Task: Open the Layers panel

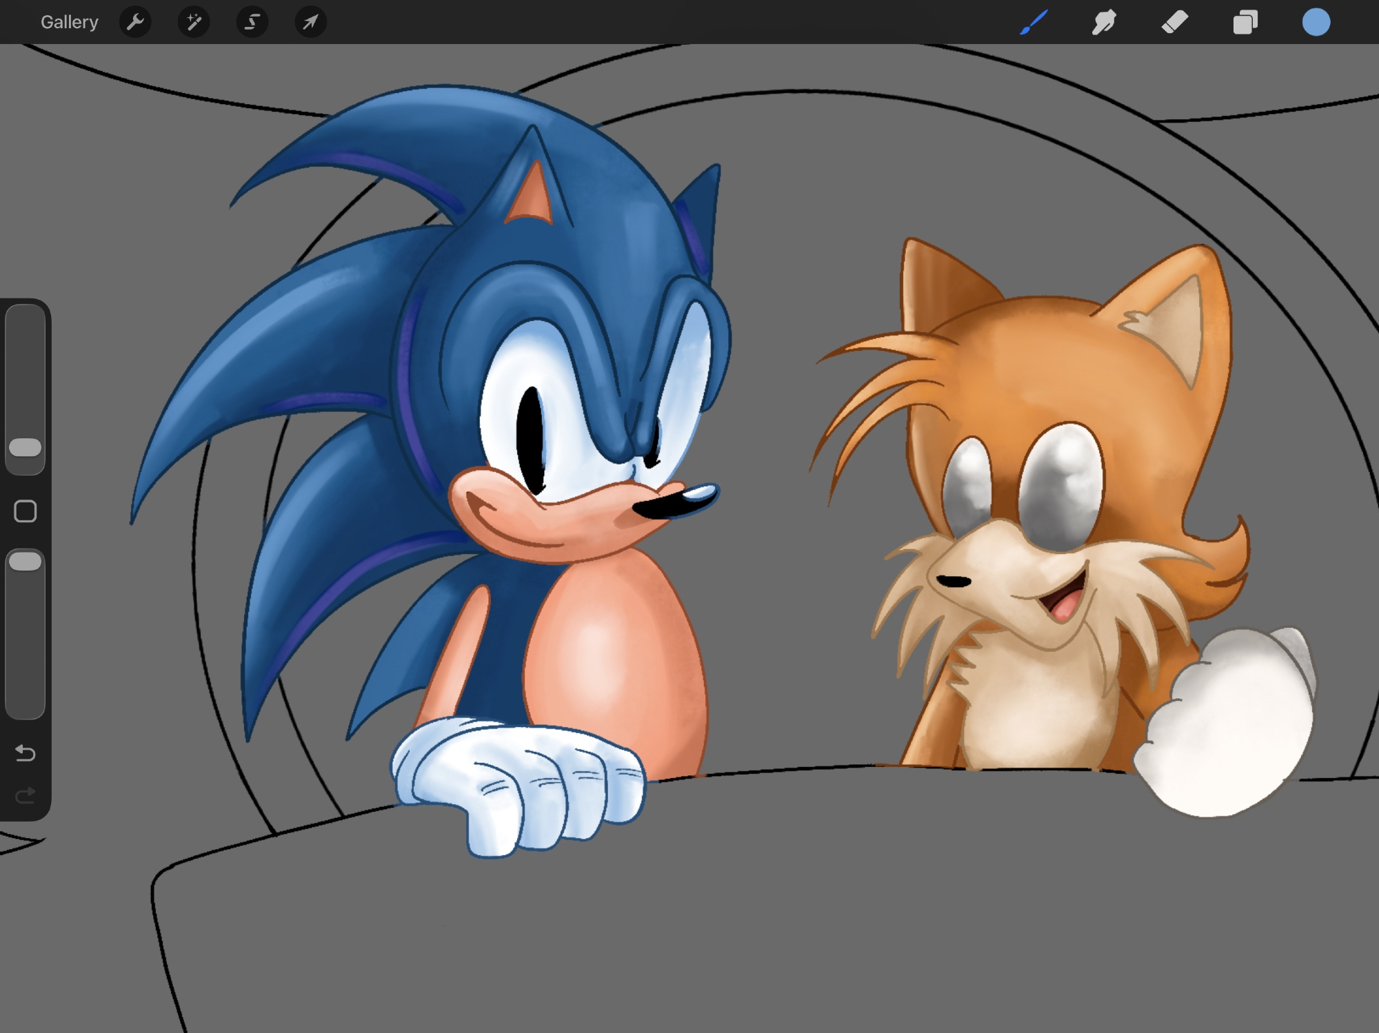Action: (1245, 22)
